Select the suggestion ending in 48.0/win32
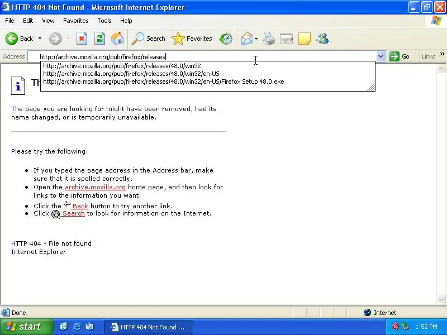The width and height of the screenshot is (447, 335). [x=208, y=66]
